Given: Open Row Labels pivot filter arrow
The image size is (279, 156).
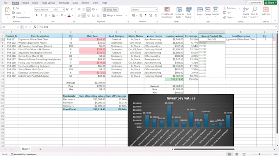Looking at the screenshot, I should point(77,96).
